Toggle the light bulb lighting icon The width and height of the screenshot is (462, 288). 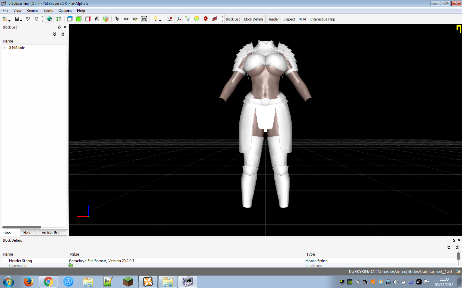pyautogui.click(x=155, y=19)
